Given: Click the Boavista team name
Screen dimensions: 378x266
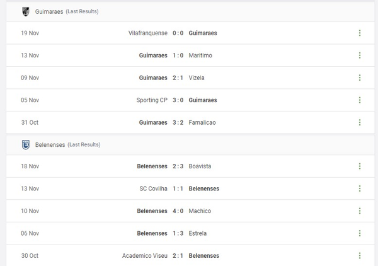Looking at the screenshot, I should pyautogui.click(x=200, y=166).
